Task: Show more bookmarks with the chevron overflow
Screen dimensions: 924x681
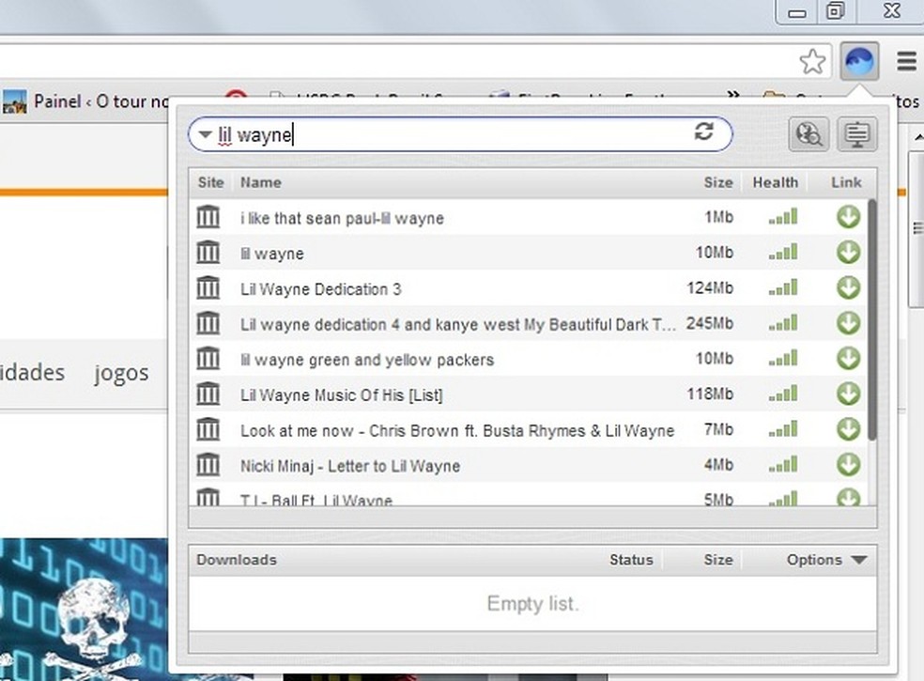Action: 732,94
